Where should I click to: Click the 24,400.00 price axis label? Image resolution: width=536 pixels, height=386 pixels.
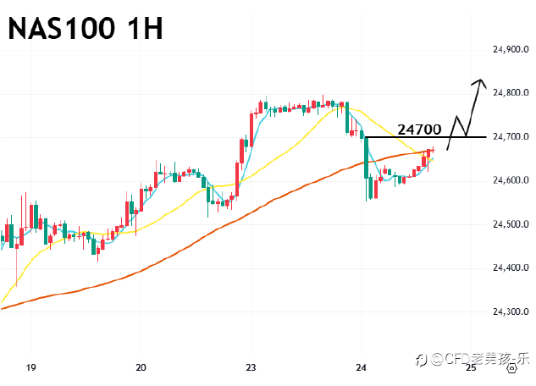pyautogui.click(x=510, y=268)
